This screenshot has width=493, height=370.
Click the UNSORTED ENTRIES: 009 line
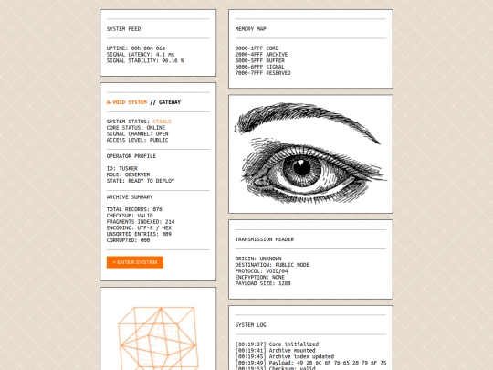click(140, 234)
